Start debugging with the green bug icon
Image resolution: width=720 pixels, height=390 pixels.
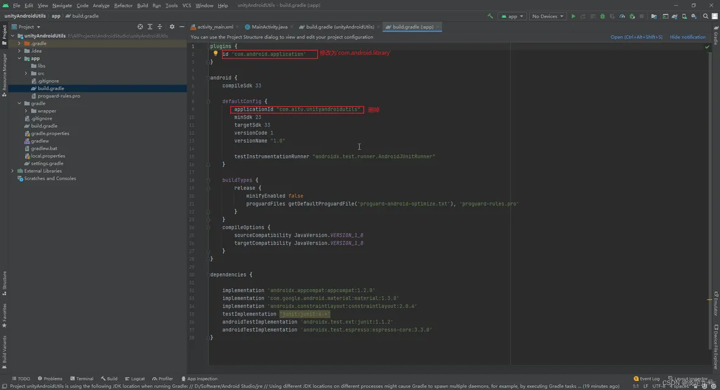click(x=603, y=16)
